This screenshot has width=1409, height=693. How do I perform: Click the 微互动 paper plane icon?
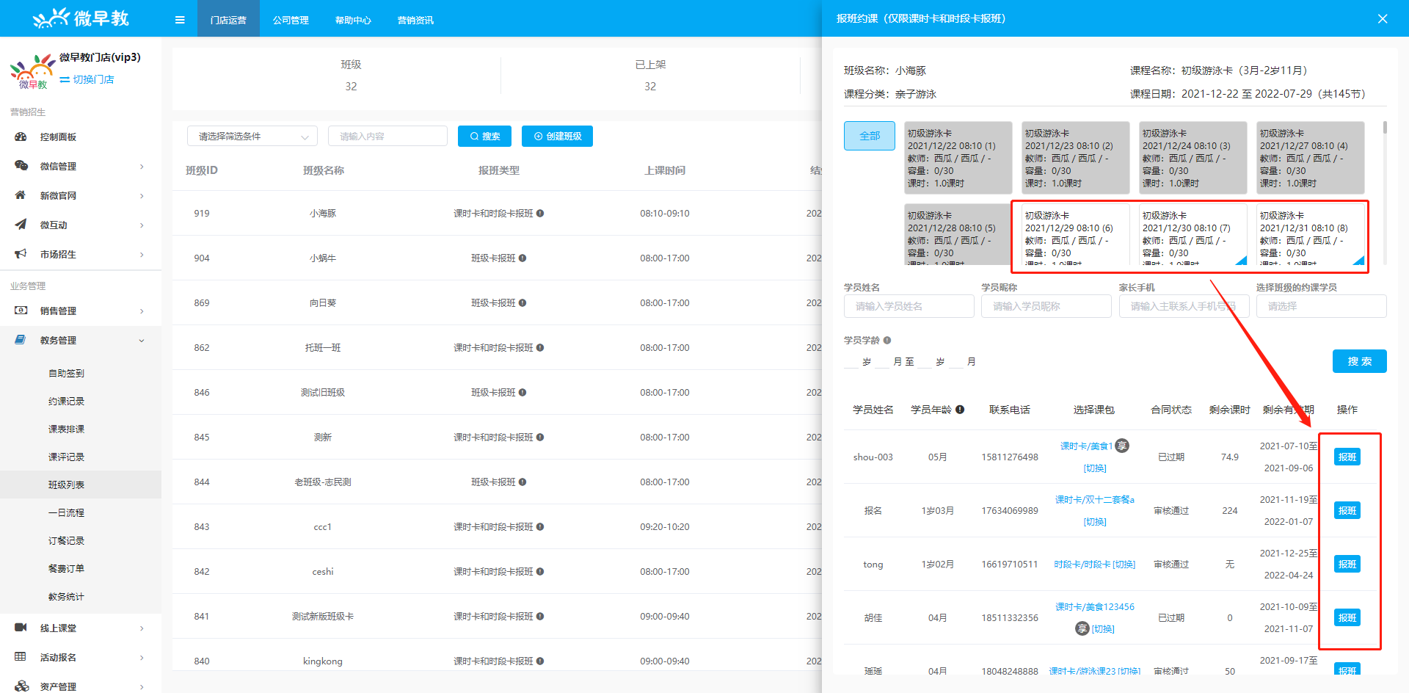pos(21,225)
